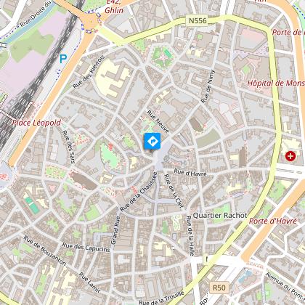Image resolution: width=305 pixels, height=305 pixels.
Task: Click the Rue des Capucins label
Action: 86,247
